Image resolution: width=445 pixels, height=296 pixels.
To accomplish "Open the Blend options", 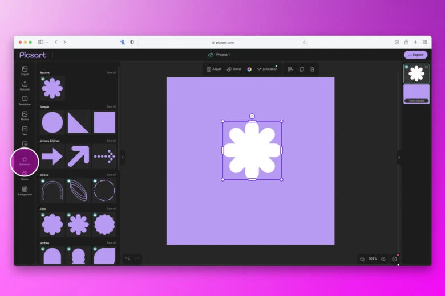I will (x=234, y=69).
